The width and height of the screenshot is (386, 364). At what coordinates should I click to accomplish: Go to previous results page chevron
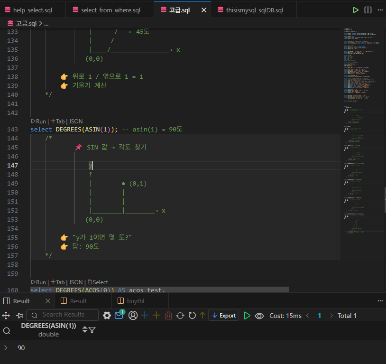[x=307, y=316]
